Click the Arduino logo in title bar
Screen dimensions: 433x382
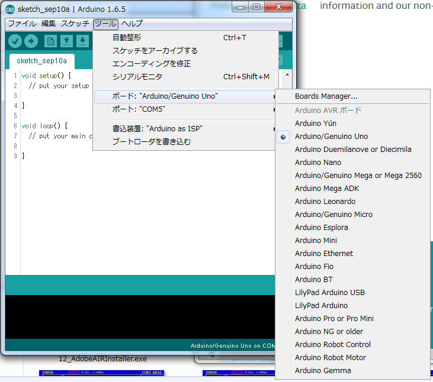click(x=10, y=9)
